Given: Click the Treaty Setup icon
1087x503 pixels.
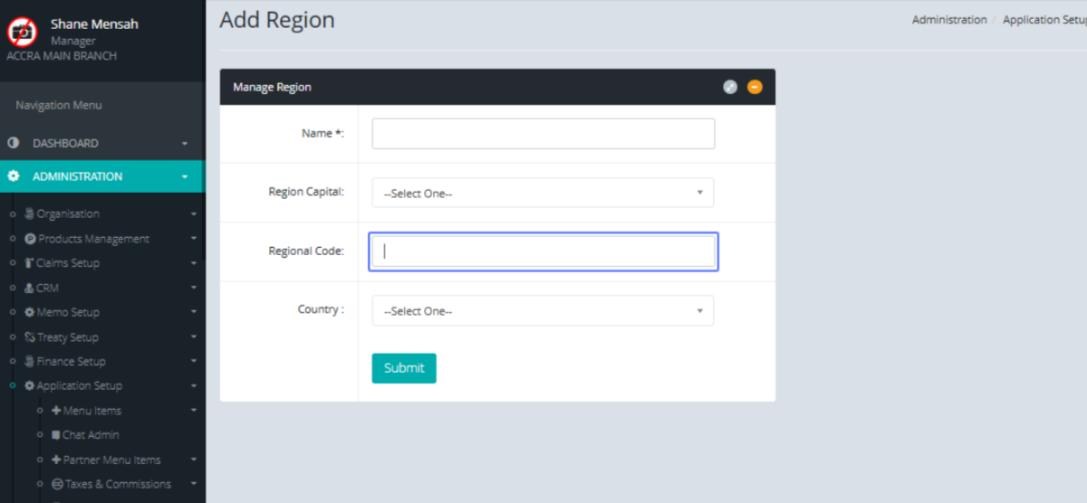Looking at the screenshot, I should point(30,337).
